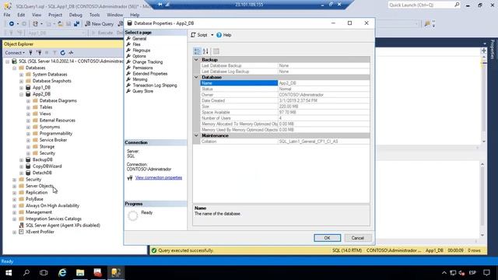Select the Name property row
This screenshot has height=280, width=498.
coord(285,83)
